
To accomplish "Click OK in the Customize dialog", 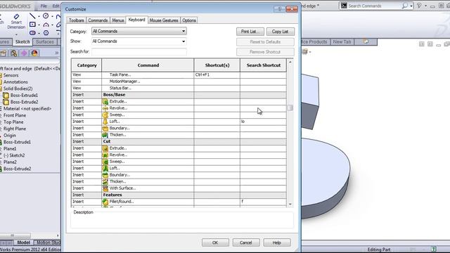I will pos(215,242).
